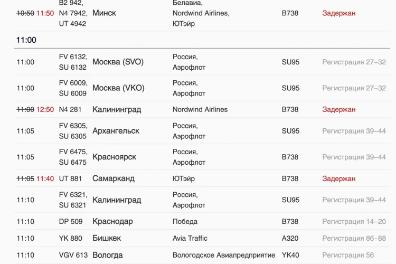This screenshot has height=264, width=396.
Task: Open the Архангельск flight FV 6305
Action: [202, 131]
